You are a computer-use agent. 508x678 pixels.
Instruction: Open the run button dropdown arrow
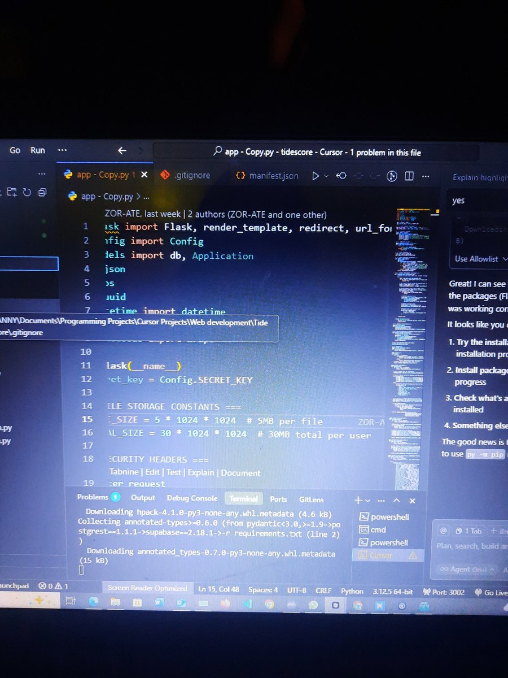[x=326, y=176]
